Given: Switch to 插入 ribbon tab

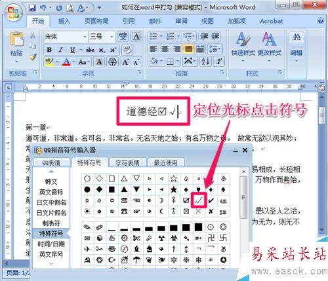Looking at the screenshot, I should [64, 21].
